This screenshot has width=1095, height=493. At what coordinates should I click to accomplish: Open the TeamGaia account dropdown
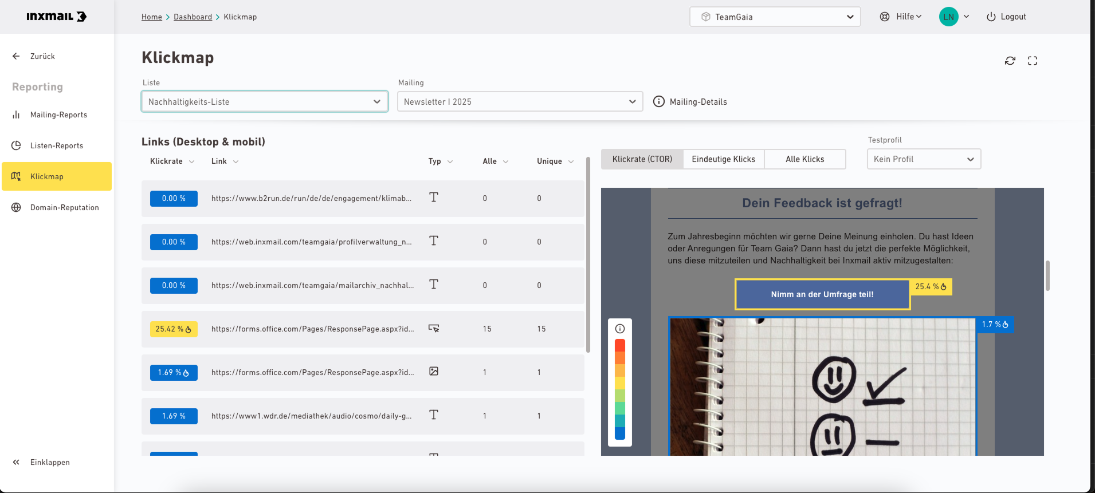(775, 17)
